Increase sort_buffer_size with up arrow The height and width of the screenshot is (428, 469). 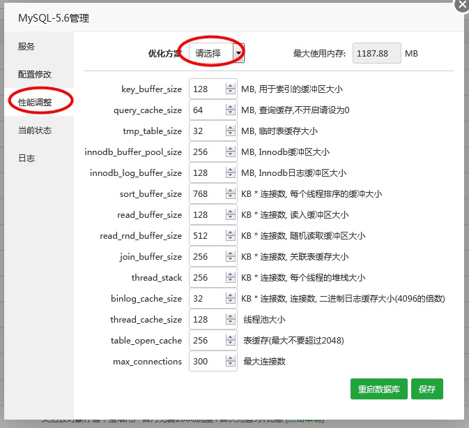coord(230,191)
